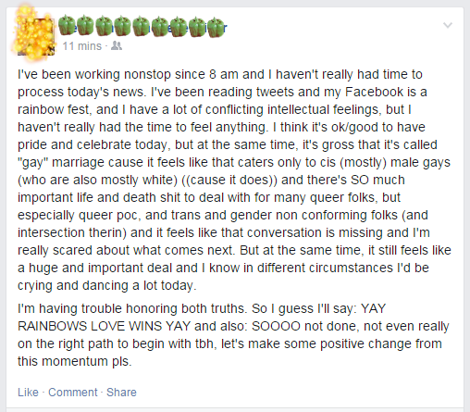Image resolution: width=470 pixels, height=412 pixels.
Task: Open the poster's sparkly profile picture
Action: 35,35
